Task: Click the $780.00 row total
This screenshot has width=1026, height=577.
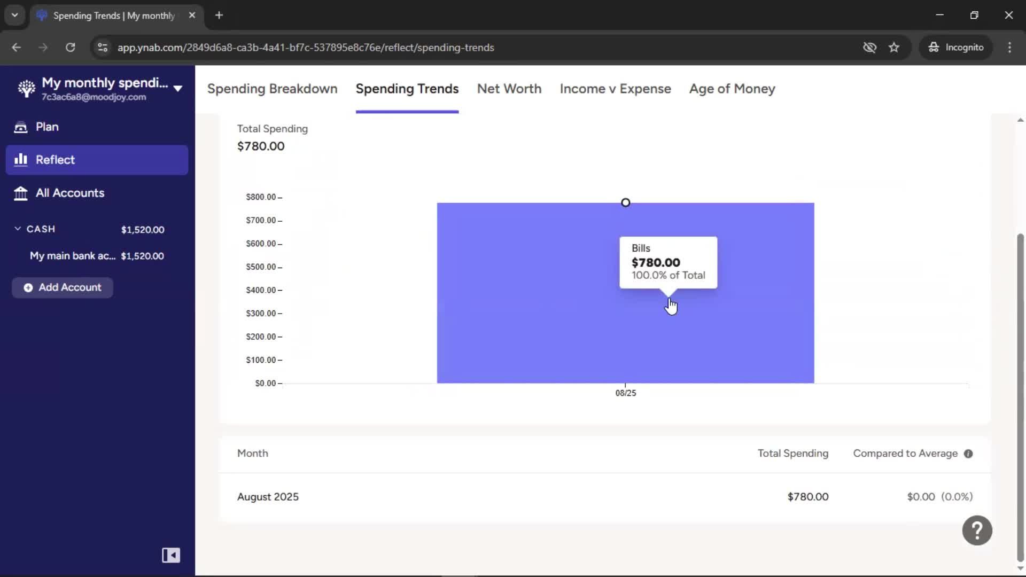Action: 808,497
